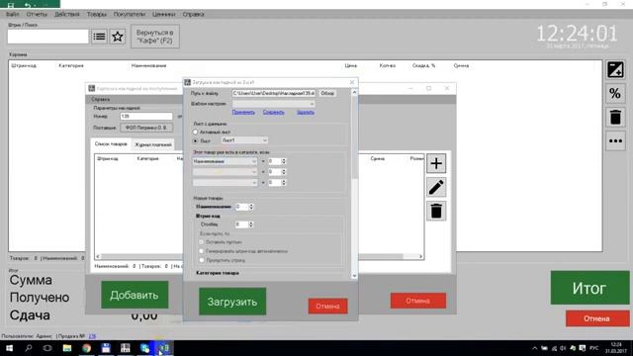Click the Сохранить link
The image size is (633, 356).
click(274, 112)
